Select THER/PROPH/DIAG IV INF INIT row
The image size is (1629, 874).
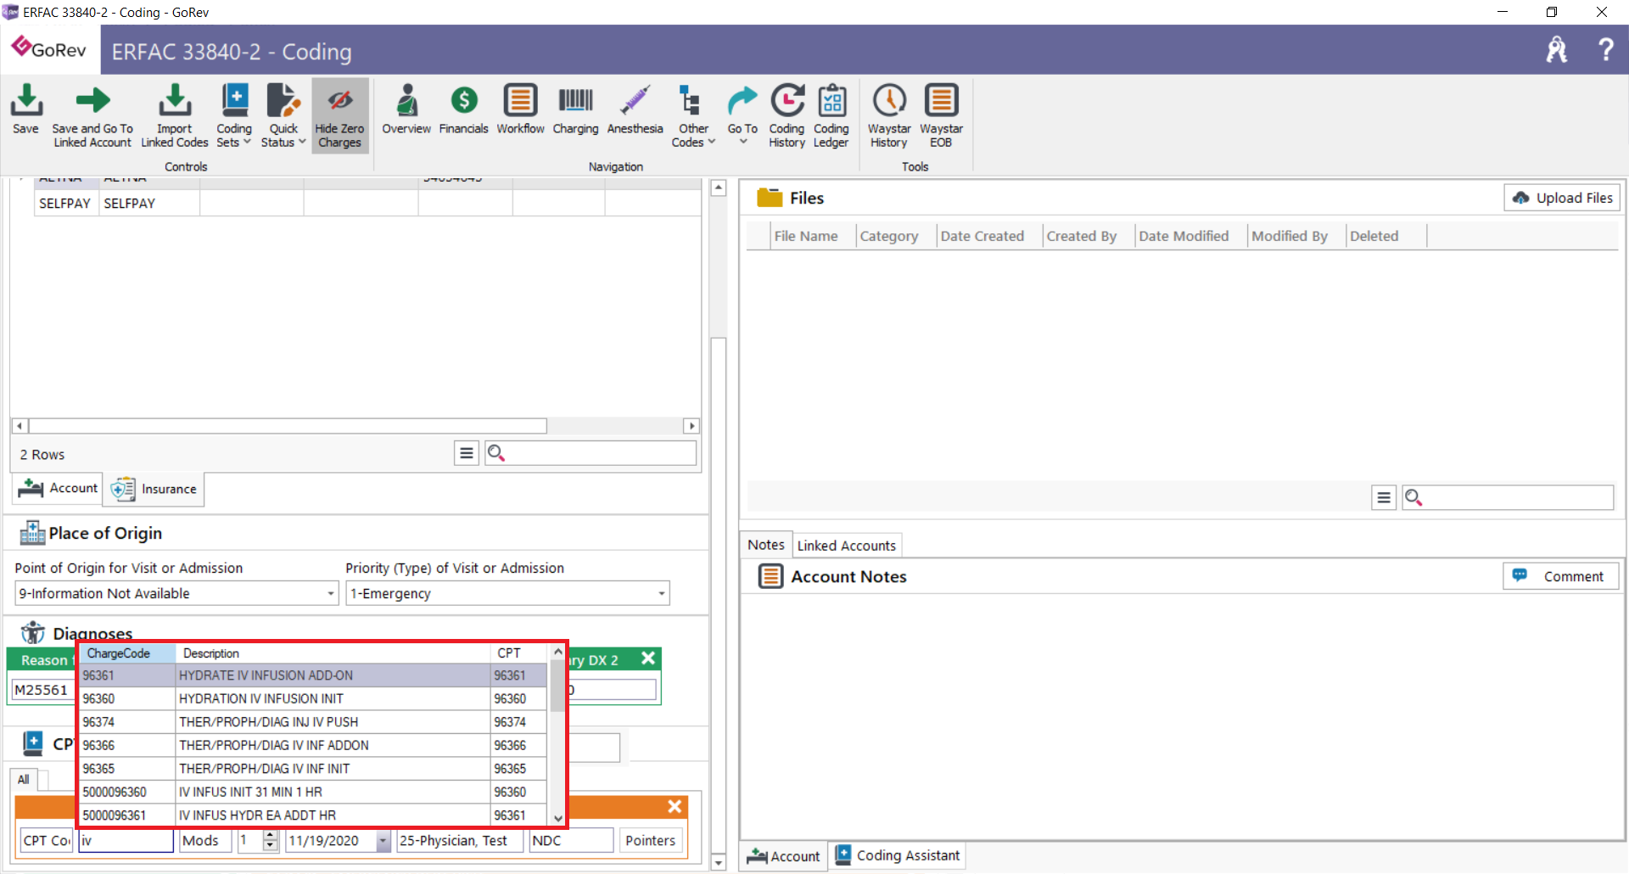pos(314,769)
